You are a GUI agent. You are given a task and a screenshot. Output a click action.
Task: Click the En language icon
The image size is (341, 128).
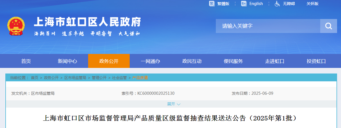click(x=244, y=4)
